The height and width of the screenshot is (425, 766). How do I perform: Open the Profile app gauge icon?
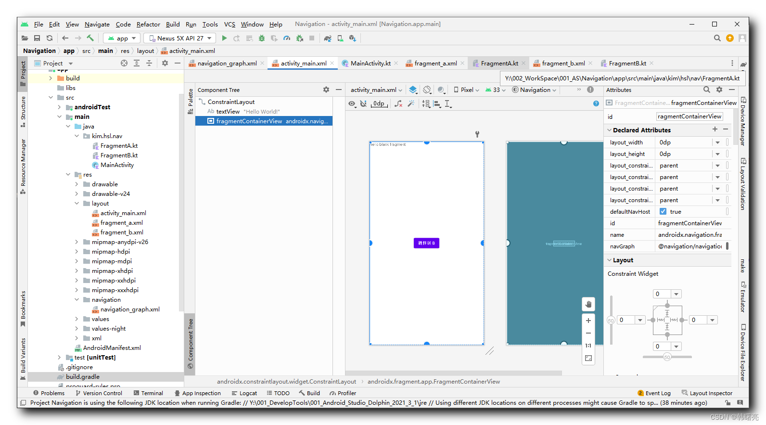pos(287,38)
